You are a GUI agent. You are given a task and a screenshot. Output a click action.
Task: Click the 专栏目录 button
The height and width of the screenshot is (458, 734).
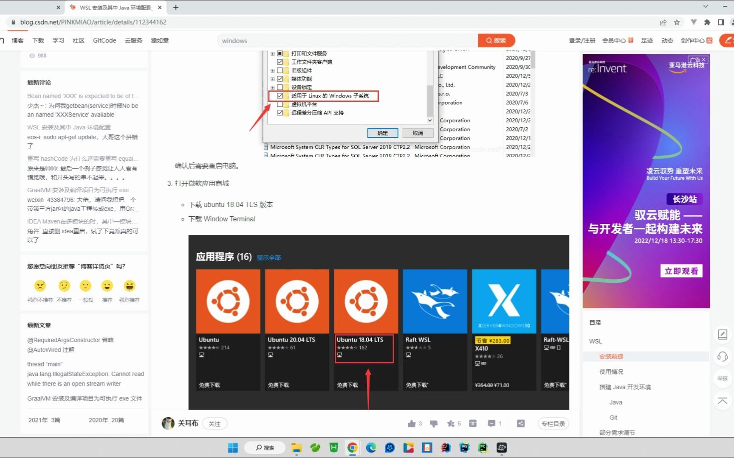coord(553,424)
